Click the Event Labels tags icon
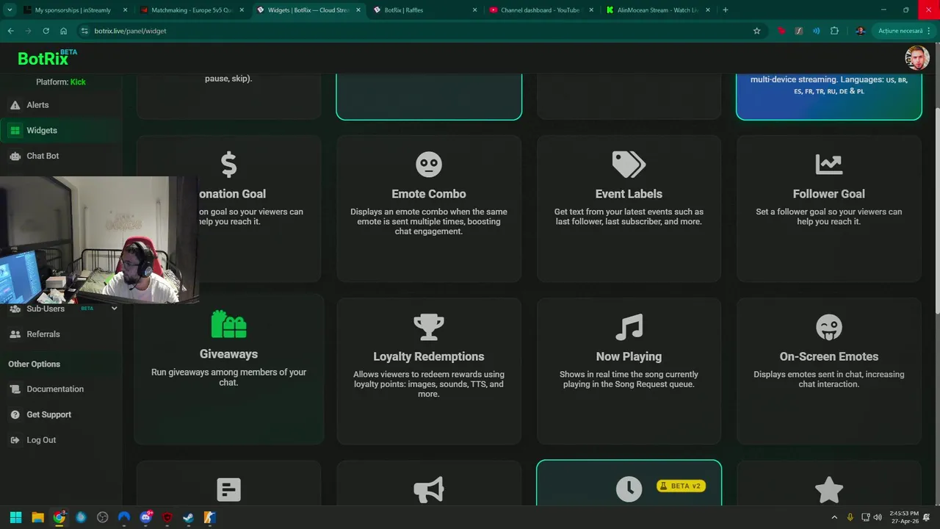Viewport: 940px width, 529px height. (629, 165)
